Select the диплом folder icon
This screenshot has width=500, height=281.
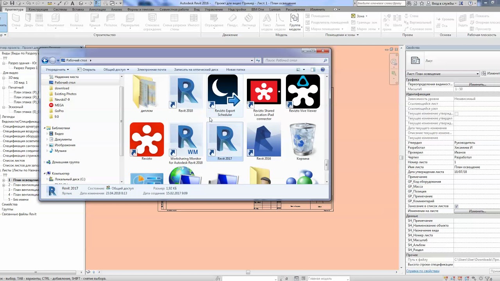pyautogui.click(x=146, y=93)
